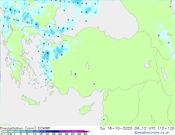Viewport: 175px width, 135px height.
Task: Select the 0.5–1 mm legend color swatch
Action: [11, 131]
